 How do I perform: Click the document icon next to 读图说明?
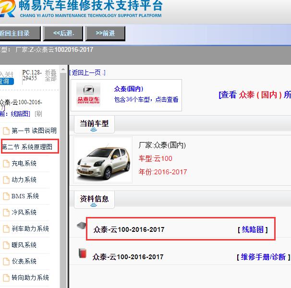click(6, 131)
